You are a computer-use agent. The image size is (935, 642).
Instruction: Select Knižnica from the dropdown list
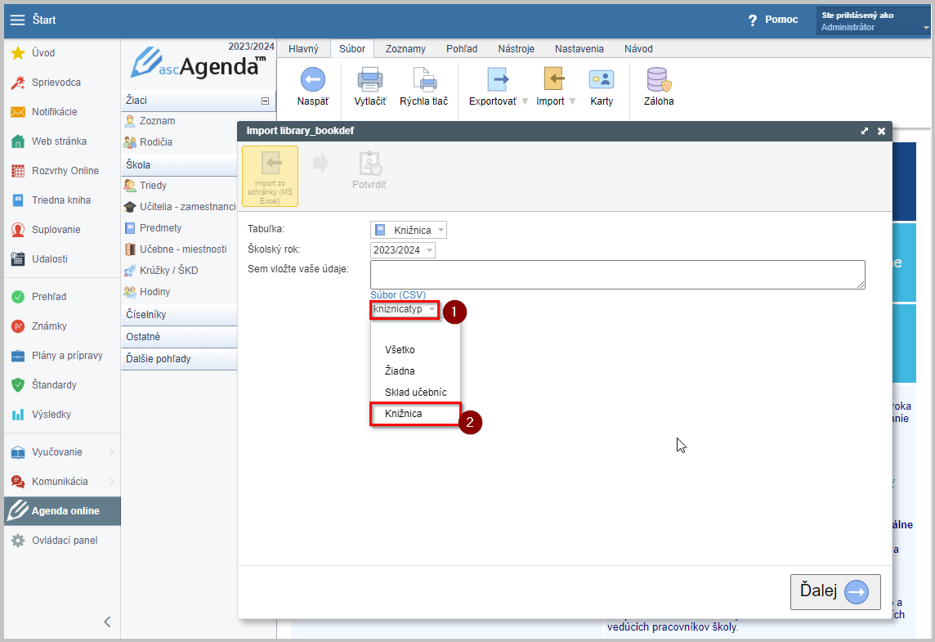click(x=404, y=414)
